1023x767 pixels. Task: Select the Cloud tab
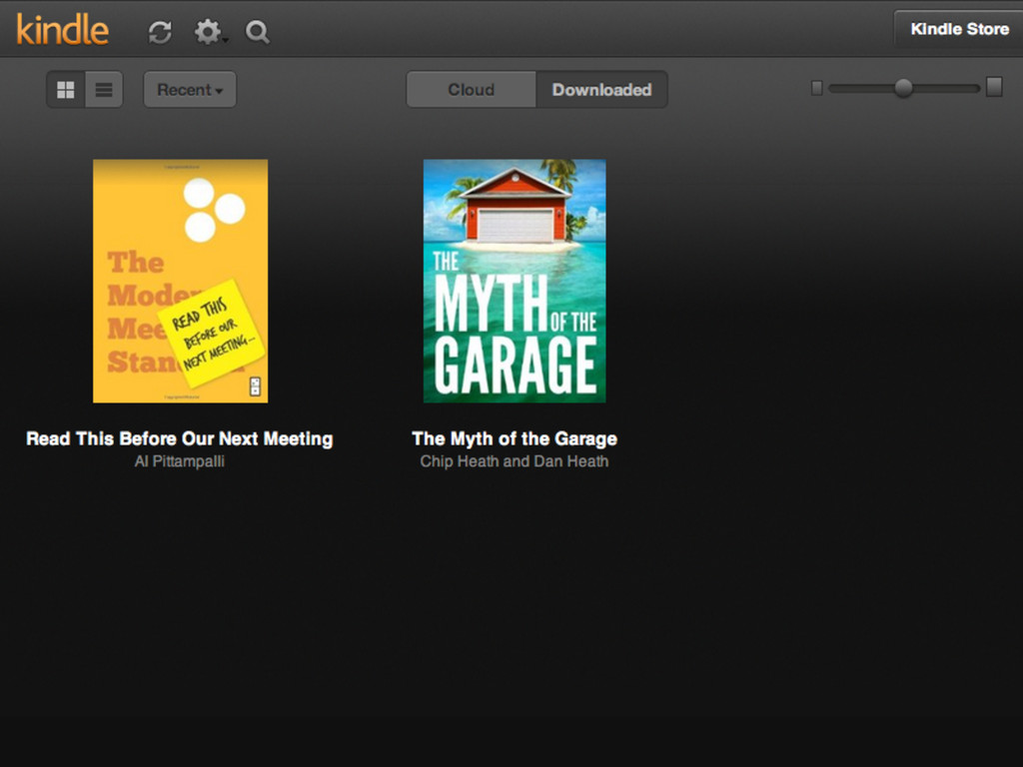(x=472, y=89)
